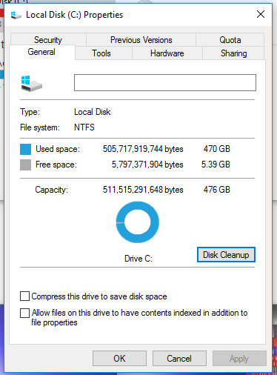Click the '511,515,291,648 bytes' capacity value
The height and width of the screenshot is (375, 277).
coord(143,190)
